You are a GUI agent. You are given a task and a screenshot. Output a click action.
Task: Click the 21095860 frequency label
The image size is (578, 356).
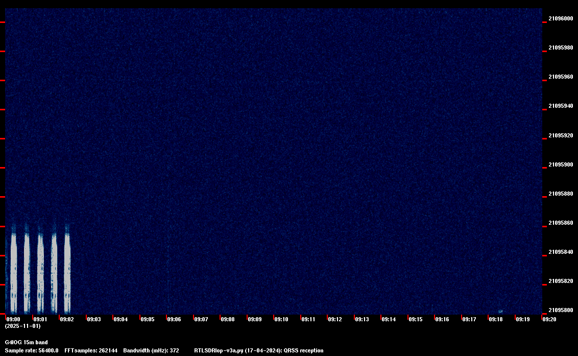pyautogui.click(x=561, y=223)
